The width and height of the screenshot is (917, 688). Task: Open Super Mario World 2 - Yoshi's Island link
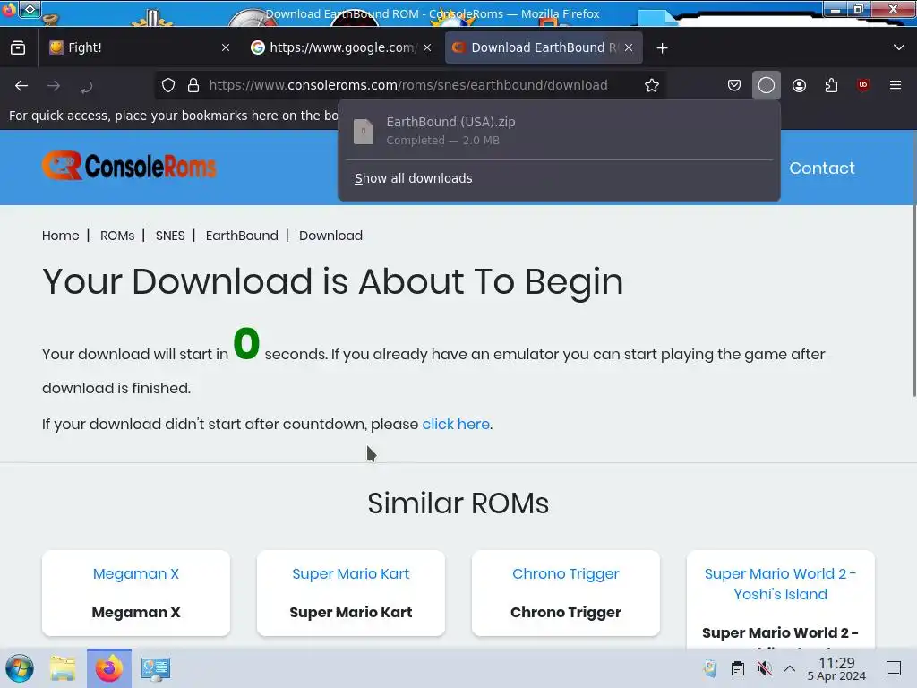[781, 584]
